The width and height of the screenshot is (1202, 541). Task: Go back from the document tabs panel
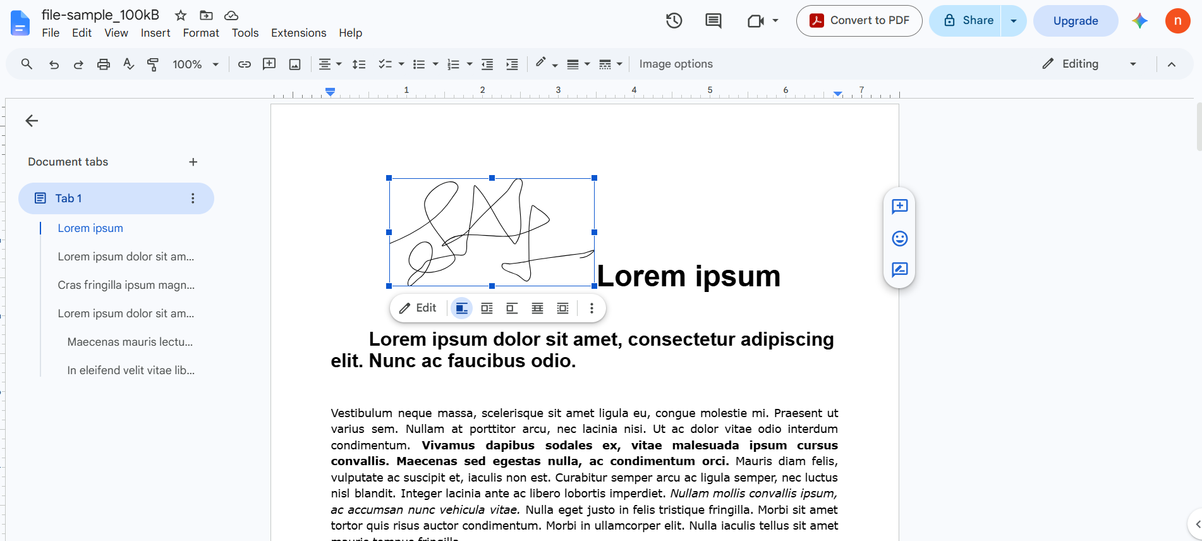click(32, 121)
